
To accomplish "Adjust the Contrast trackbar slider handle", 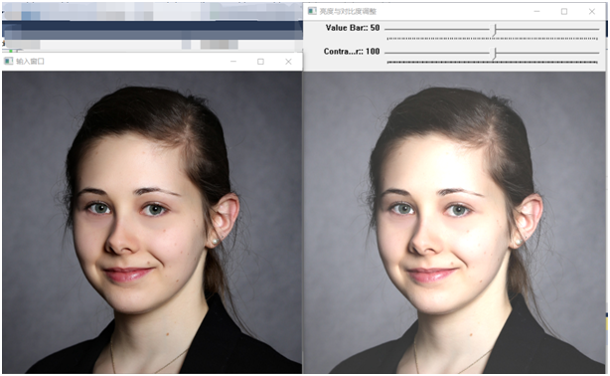I will click(495, 53).
